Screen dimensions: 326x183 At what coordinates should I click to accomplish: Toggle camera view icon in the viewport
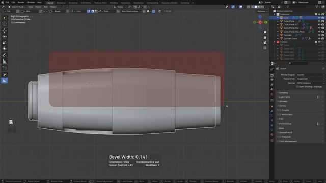[265, 43]
